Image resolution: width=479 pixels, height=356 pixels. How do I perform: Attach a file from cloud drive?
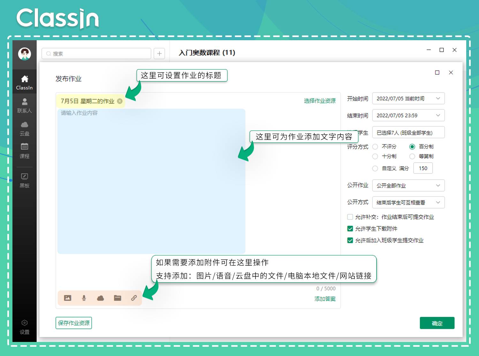tap(101, 298)
